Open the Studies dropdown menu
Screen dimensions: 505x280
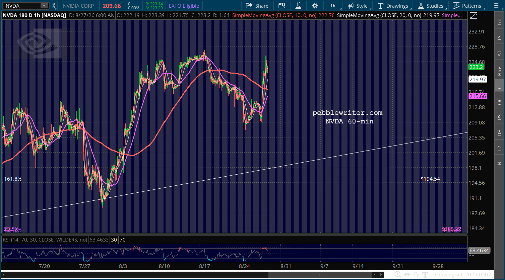pyautogui.click(x=432, y=6)
